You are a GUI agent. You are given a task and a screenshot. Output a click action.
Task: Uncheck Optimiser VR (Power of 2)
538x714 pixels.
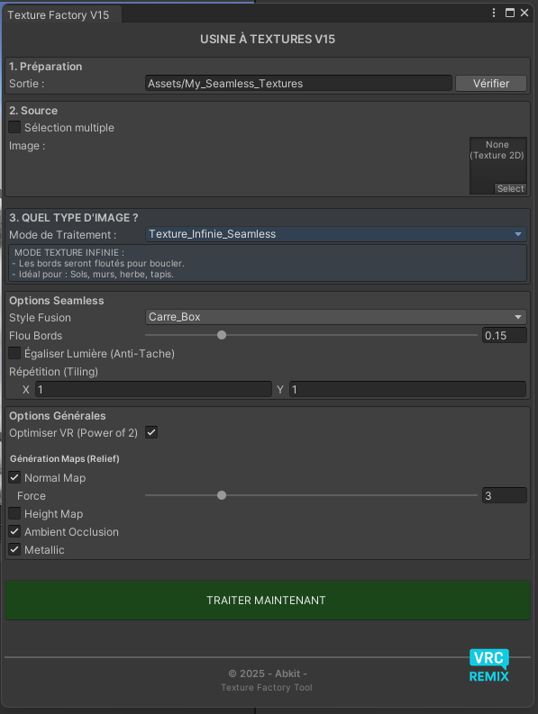(x=151, y=432)
